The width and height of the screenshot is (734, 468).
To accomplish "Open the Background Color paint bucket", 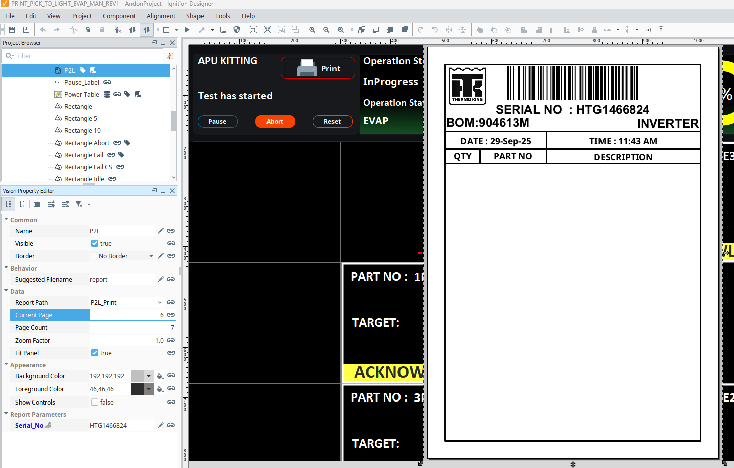I will [160, 376].
